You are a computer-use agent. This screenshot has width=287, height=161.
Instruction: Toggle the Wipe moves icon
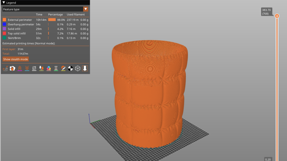coord(12,68)
